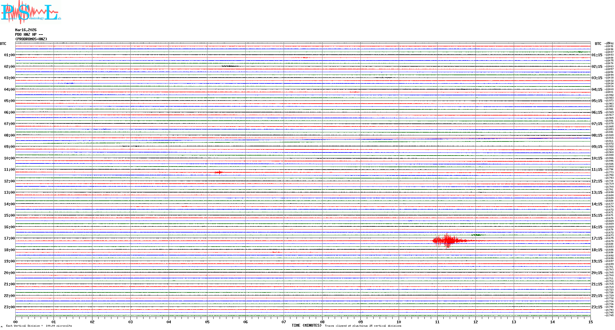The image size is (615, 330).
Task: Click the 17:15 time label on right
Action: click(x=597, y=238)
